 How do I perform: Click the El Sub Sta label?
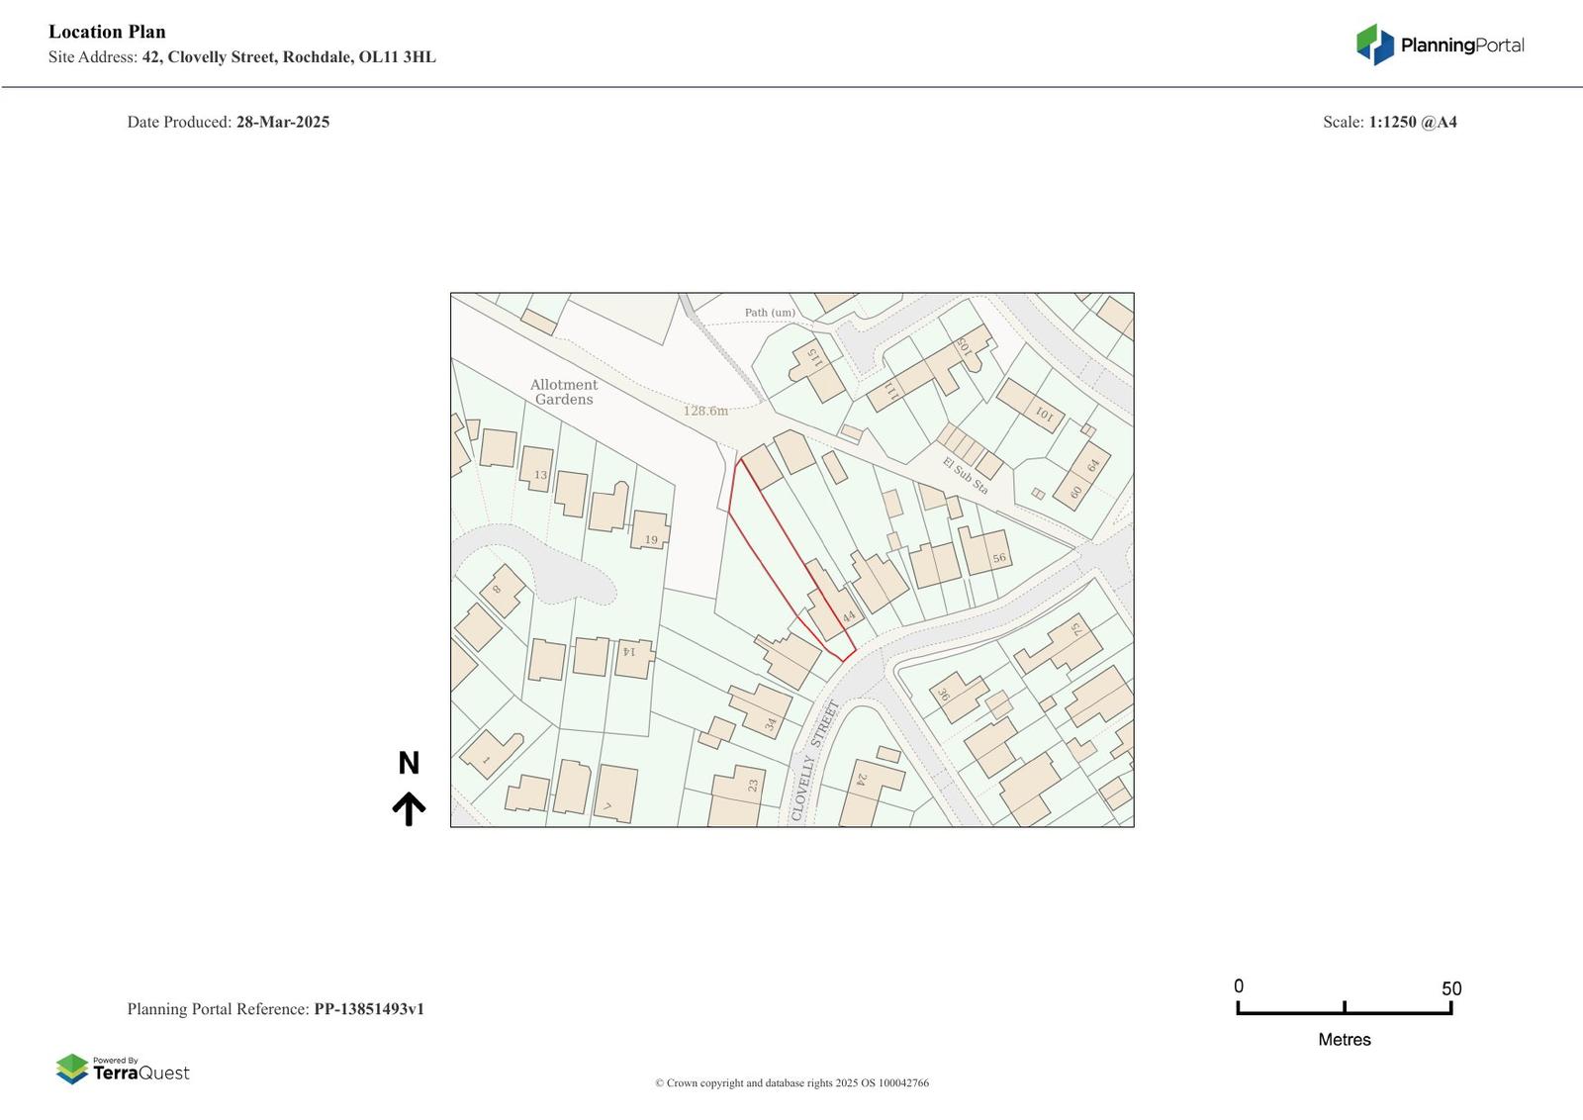coord(965,476)
